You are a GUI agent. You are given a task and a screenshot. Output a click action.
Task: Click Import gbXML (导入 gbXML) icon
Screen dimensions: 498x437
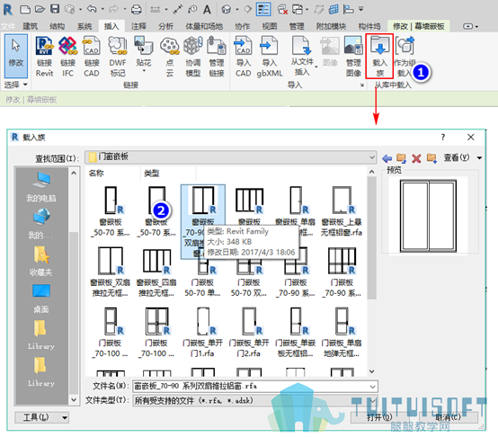pos(270,57)
